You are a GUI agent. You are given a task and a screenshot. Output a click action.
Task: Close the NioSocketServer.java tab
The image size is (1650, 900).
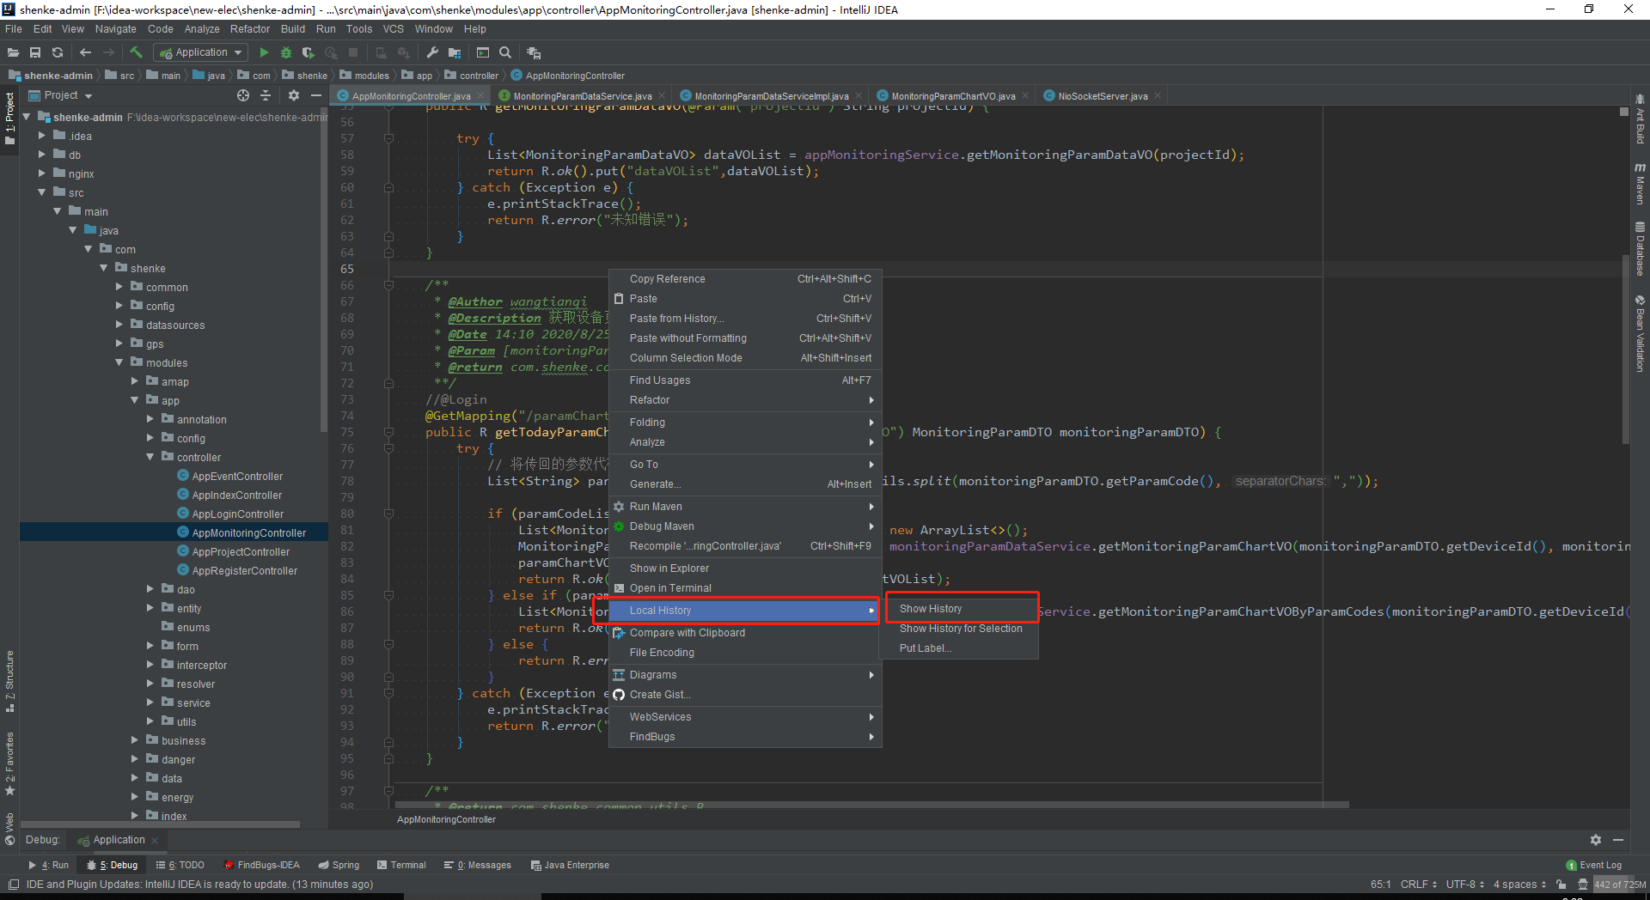[1158, 96]
